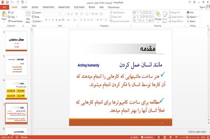
Task: Switch to the VIEW tab
Action: [101, 7]
